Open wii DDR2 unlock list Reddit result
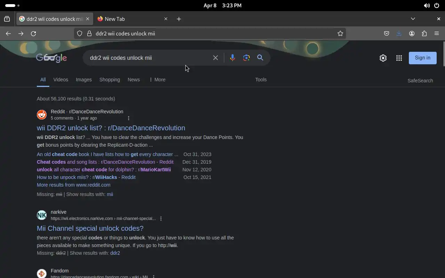Viewport: 445px width, 278px height. point(111,128)
